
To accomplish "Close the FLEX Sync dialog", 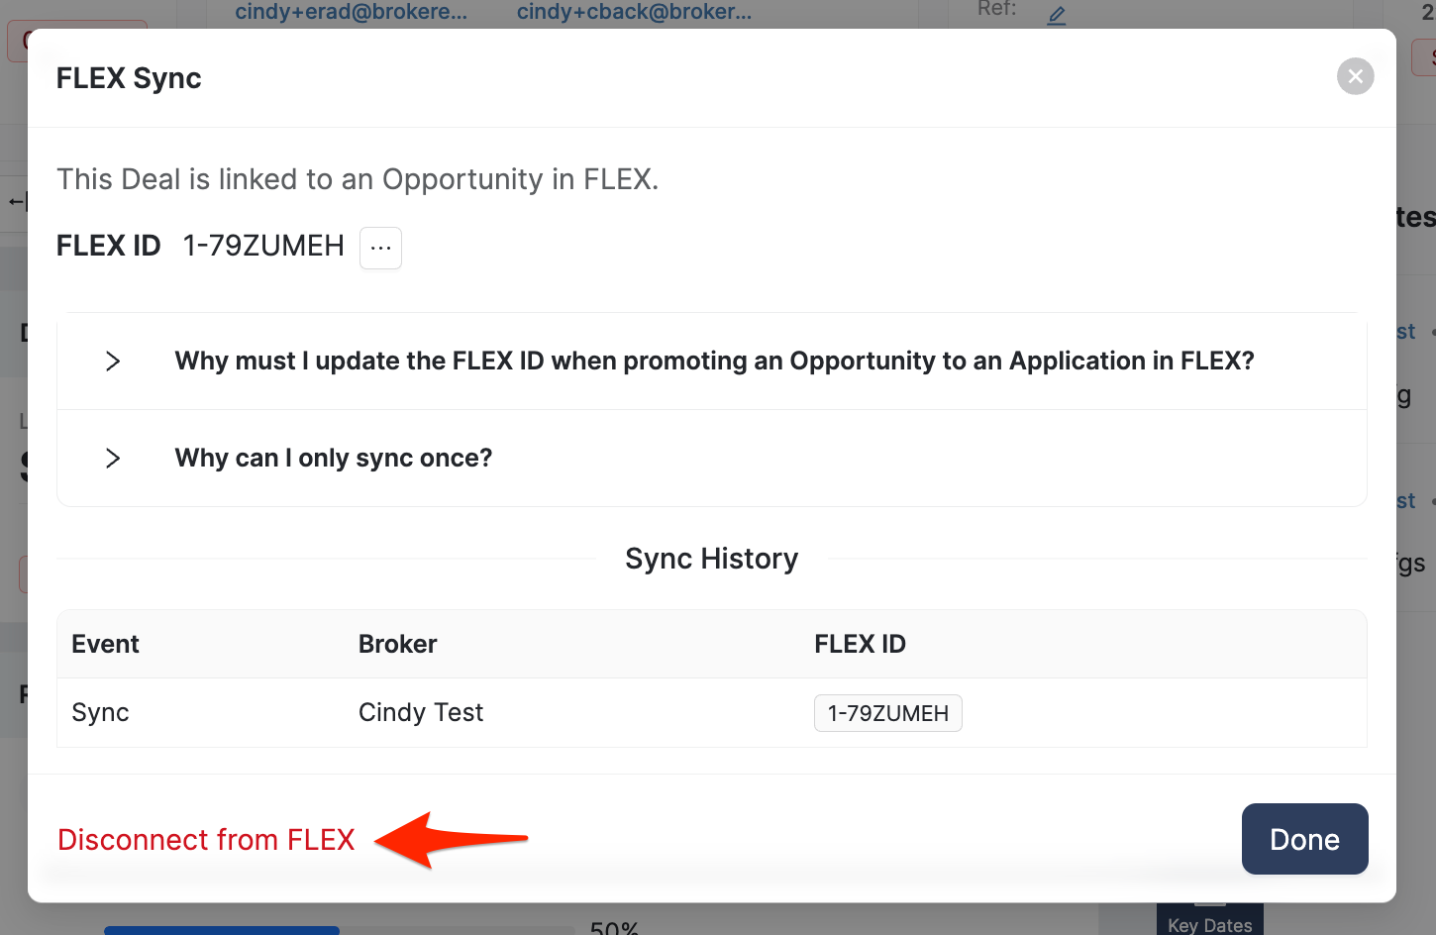I will pyautogui.click(x=1355, y=76).
